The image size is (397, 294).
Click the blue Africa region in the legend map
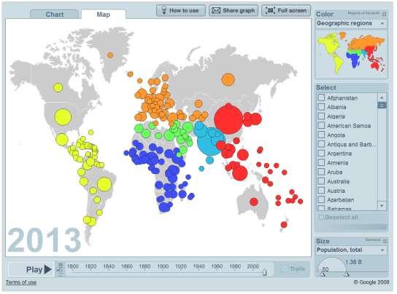pyautogui.click(x=355, y=60)
